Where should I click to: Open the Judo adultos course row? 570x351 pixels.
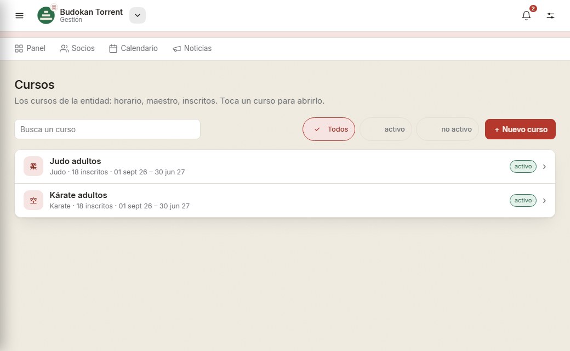click(x=285, y=166)
